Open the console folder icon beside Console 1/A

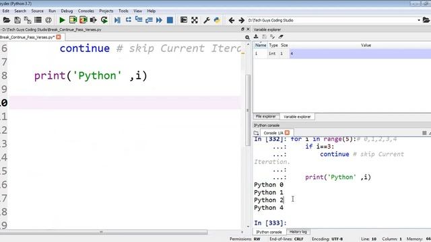click(256, 133)
